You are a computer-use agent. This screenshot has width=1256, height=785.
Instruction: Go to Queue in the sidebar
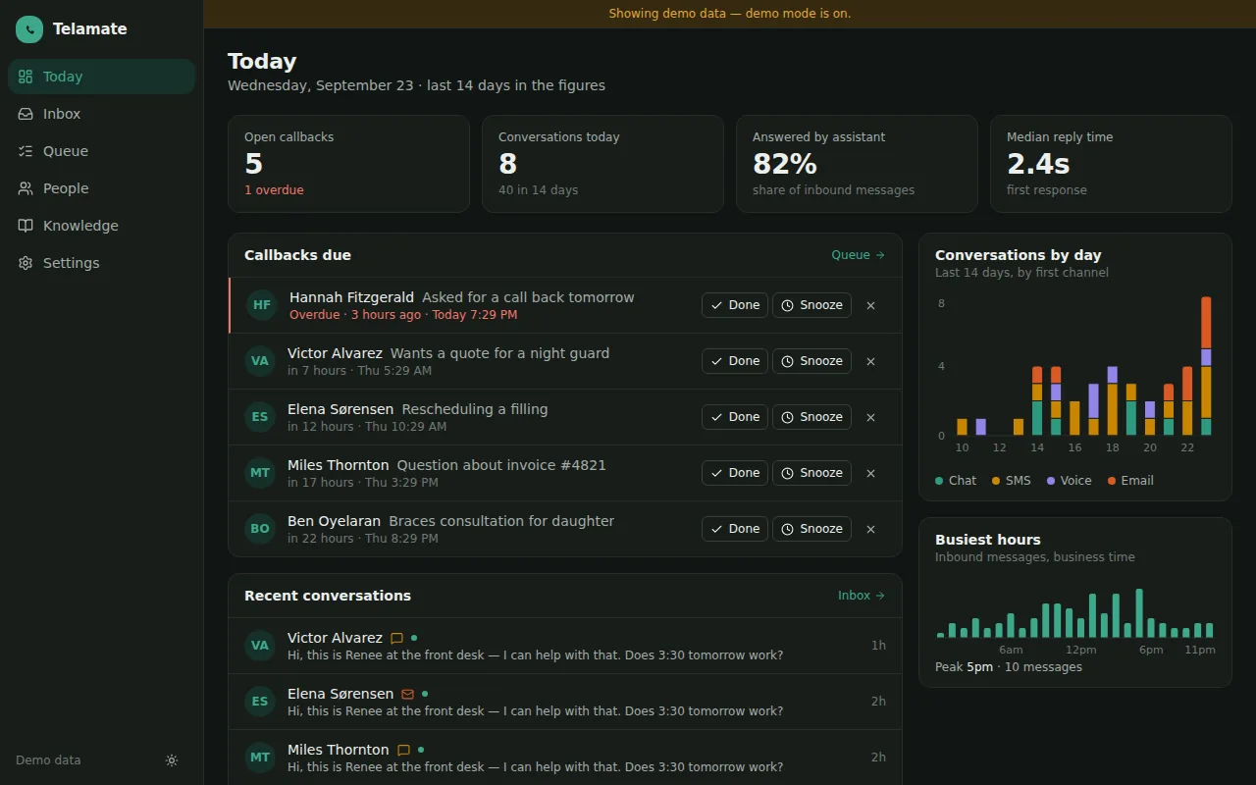[x=101, y=151]
